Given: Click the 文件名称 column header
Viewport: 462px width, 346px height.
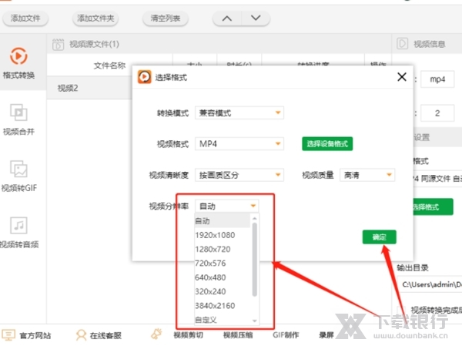Looking at the screenshot, I should pos(109,66).
